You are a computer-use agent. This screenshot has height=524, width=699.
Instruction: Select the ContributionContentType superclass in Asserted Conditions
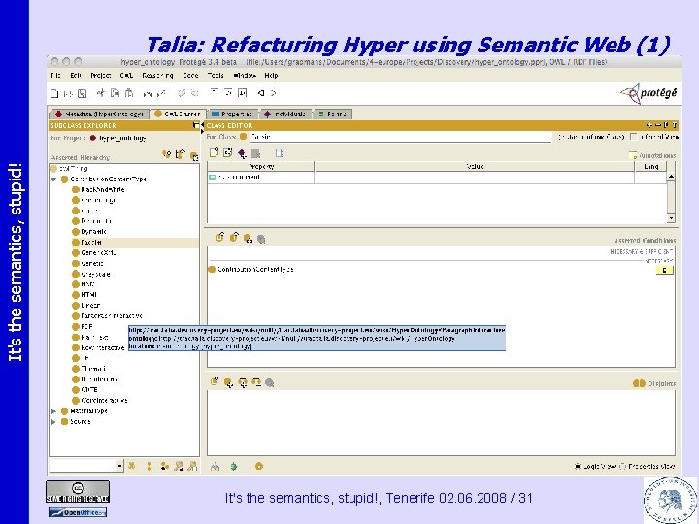pos(251,269)
